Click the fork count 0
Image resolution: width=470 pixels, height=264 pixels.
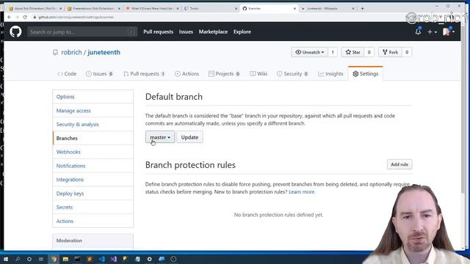(x=407, y=52)
